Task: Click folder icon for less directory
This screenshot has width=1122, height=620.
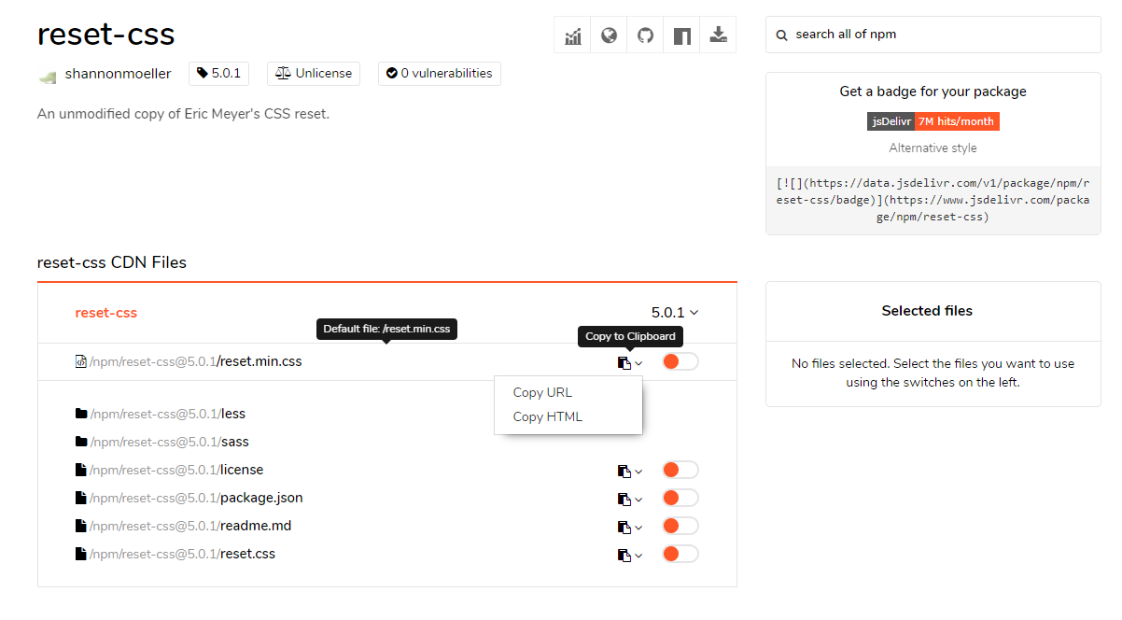Action: 81,414
